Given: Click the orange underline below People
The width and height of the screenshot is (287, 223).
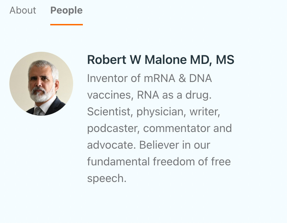Looking at the screenshot, I should (x=67, y=24).
